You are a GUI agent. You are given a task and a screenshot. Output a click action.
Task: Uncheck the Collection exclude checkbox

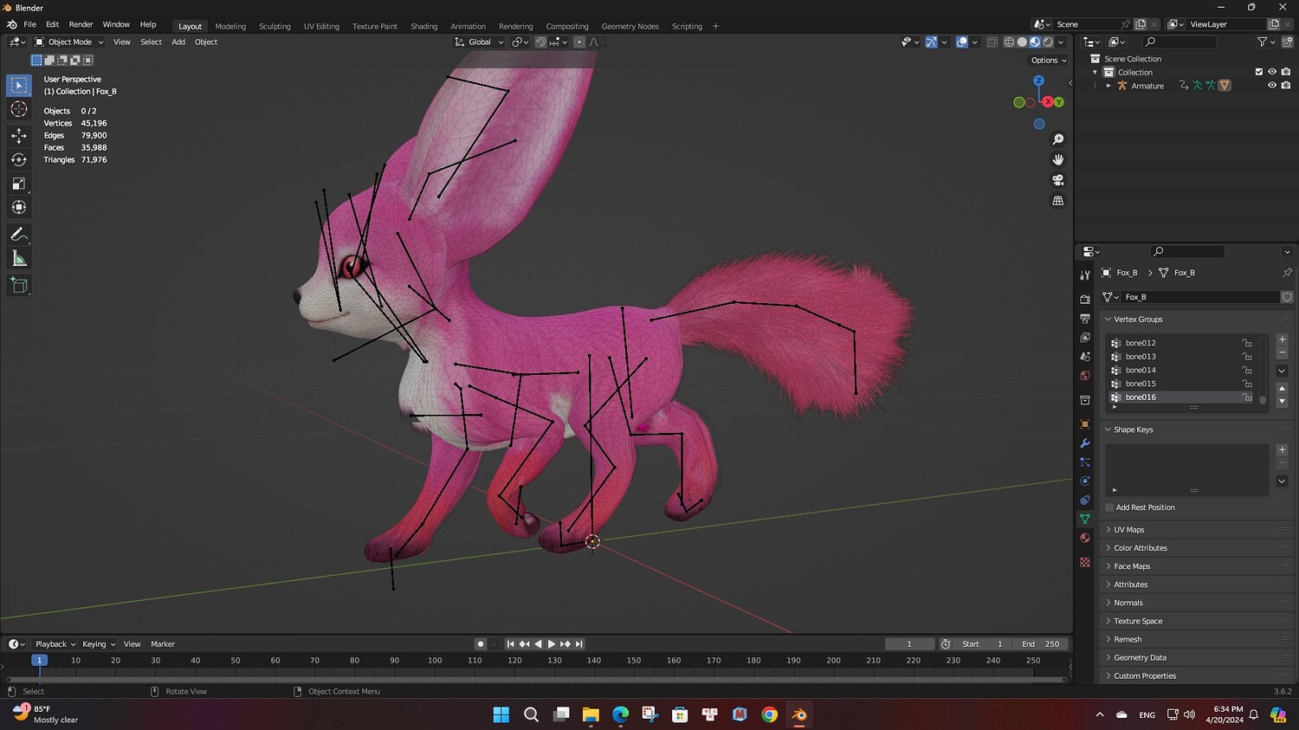tap(1259, 72)
